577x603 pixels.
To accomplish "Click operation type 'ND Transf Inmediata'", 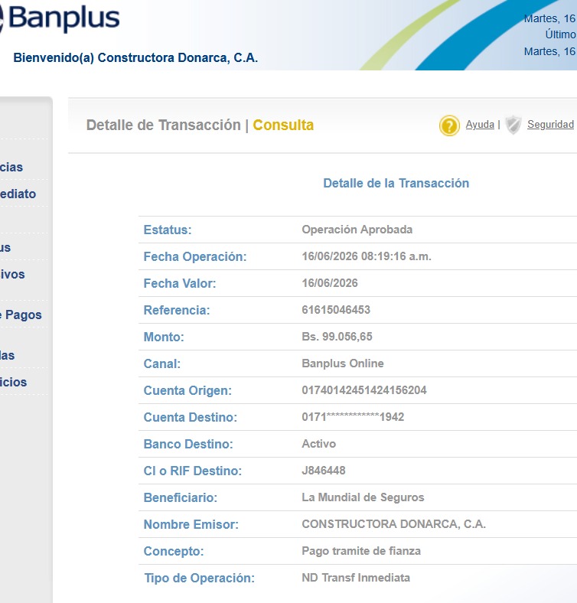I will [x=356, y=578].
